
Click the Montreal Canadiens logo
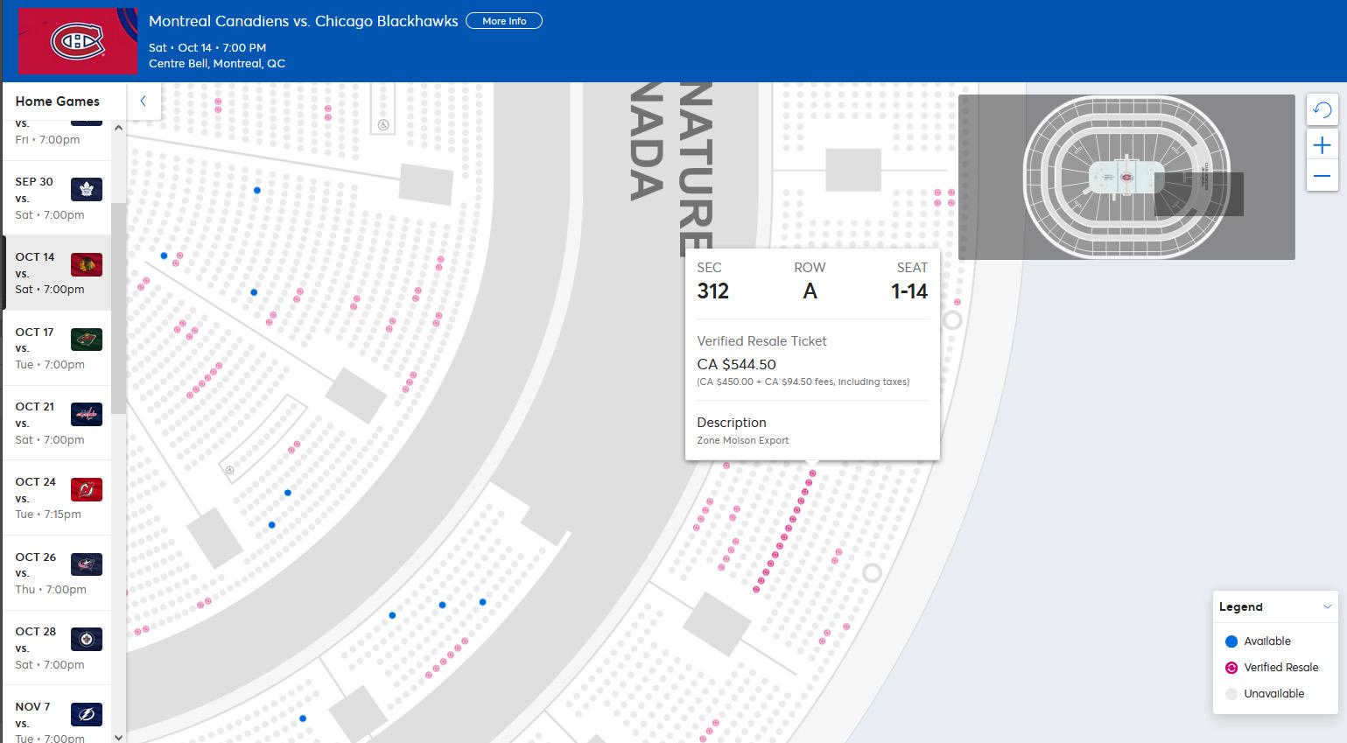[78, 41]
